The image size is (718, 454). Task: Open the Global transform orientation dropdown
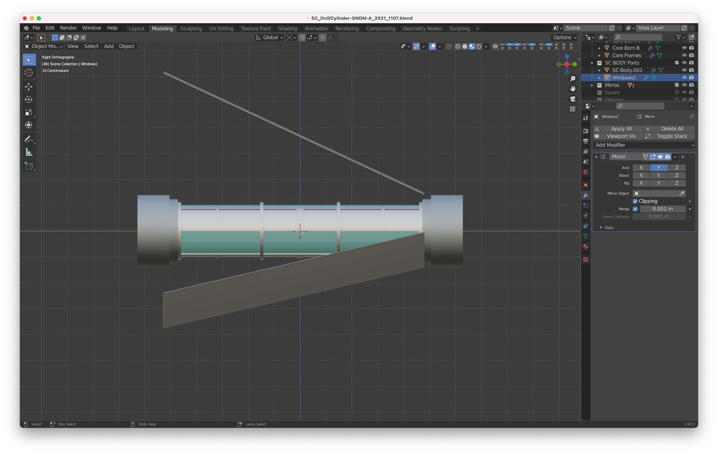pyautogui.click(x=269, y=37)
